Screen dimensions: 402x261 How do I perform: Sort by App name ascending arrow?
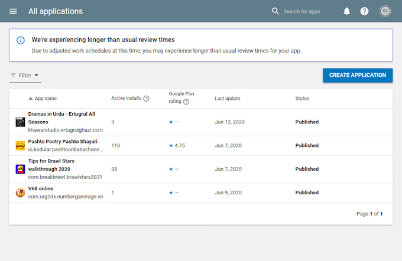pos(31,99)
